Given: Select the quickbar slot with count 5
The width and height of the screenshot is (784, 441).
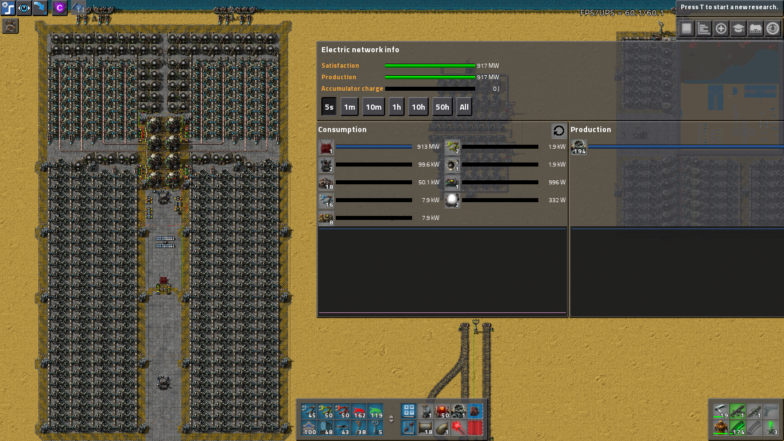Looking at the screenshot, I should [375, 428].
